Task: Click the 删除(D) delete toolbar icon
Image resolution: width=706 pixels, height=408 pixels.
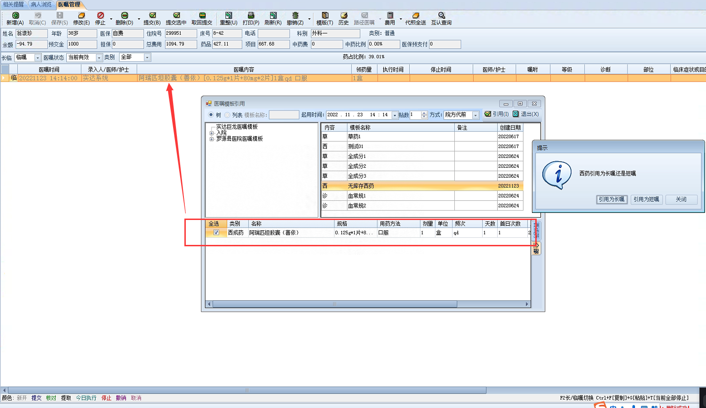Action: [124, 16]
